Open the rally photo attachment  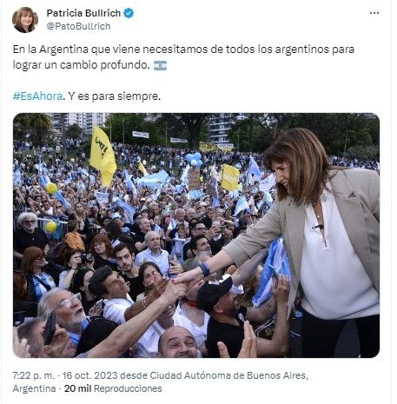tap(196, 235)
